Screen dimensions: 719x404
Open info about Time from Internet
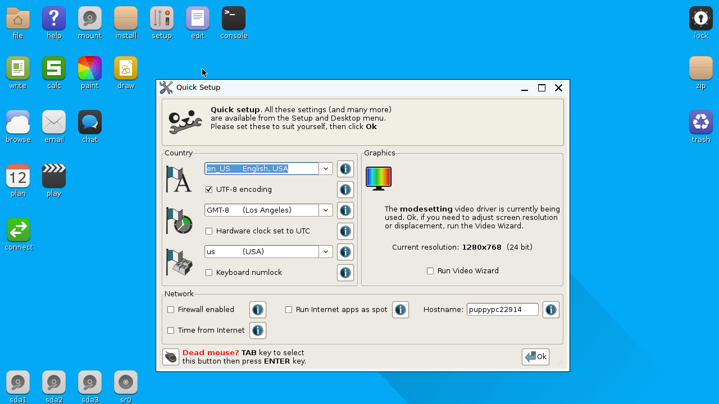click(257, 330)
